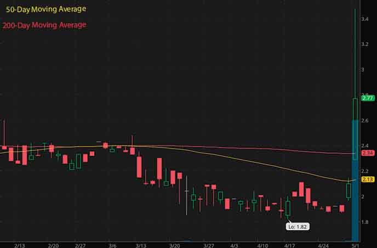Click the 4/17 date label on time axis
The image size is (377, 248).
click(289, 246)
